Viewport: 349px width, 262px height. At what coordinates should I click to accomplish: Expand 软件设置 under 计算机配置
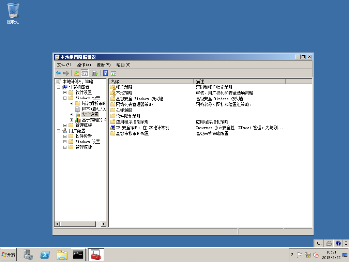pyautogui.click(x=65, y=92)
